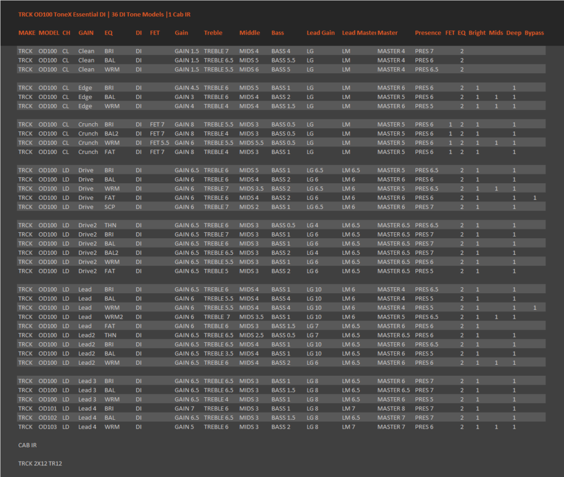Select 'Lead 3' in the Lead 3 BAL row
Screen dimensions: 564x477
88,390
